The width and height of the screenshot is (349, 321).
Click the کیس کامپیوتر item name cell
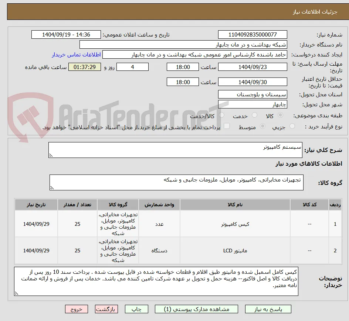point(235,224)
